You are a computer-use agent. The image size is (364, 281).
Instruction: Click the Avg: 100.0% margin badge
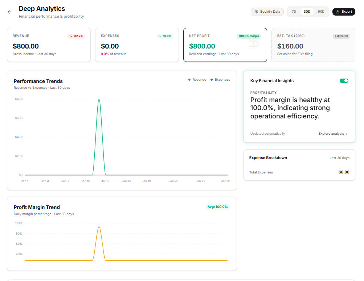tap(217, 207)
